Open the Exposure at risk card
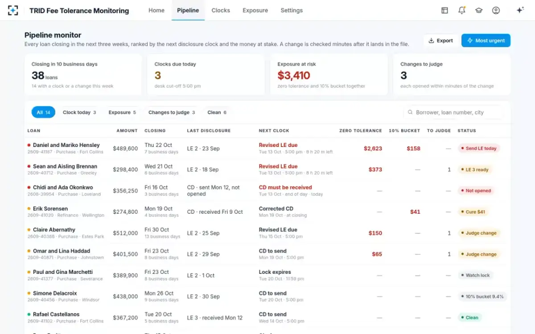The height and width of the screenshot is (334, 535). coord(329,75)
